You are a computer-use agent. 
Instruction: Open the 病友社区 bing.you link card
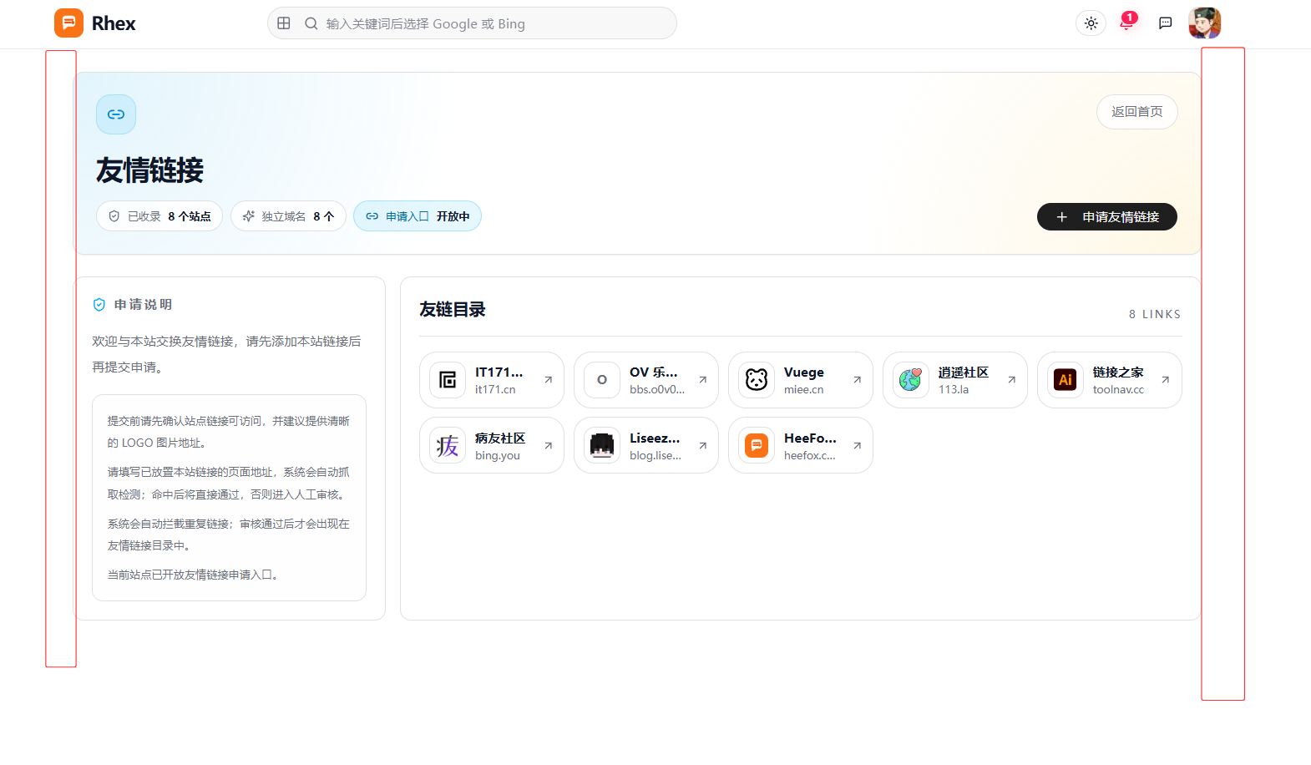pos(492,445)
